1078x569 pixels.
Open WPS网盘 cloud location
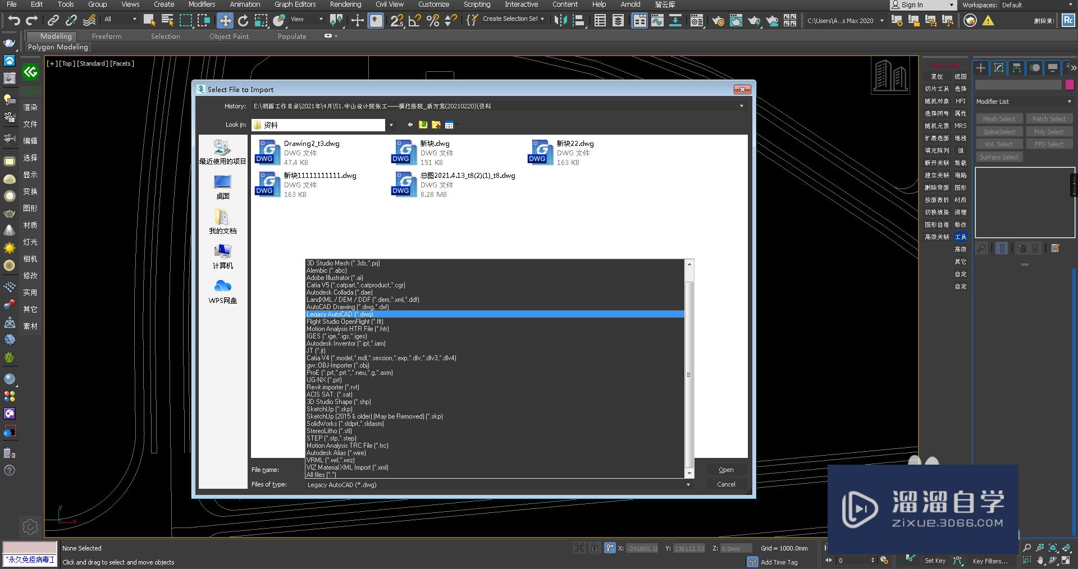[223, 291]
